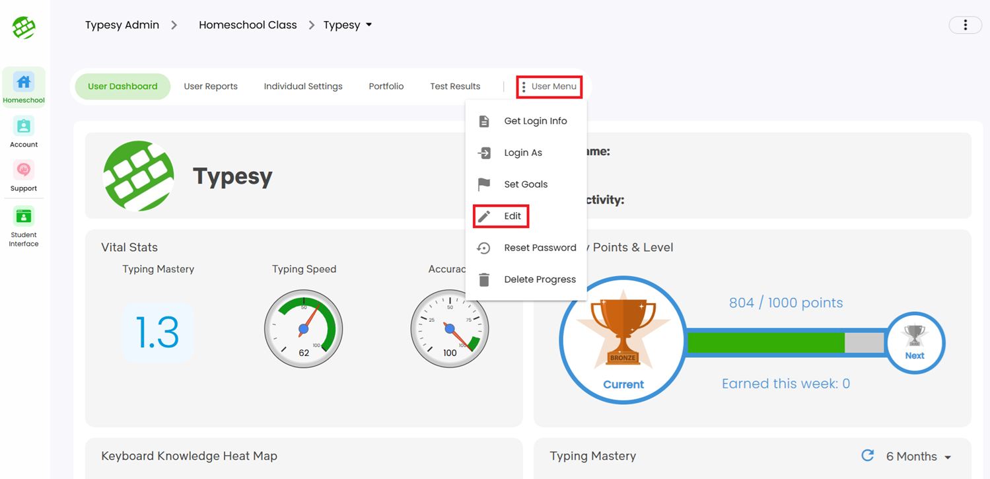Screen dimensions: 990x479
Task: Click the Get Login Info document icon
Action: tap(484, 121)
